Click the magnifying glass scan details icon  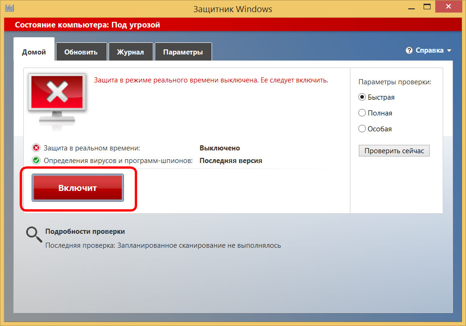pyautogui.click(x=34, y=235)
